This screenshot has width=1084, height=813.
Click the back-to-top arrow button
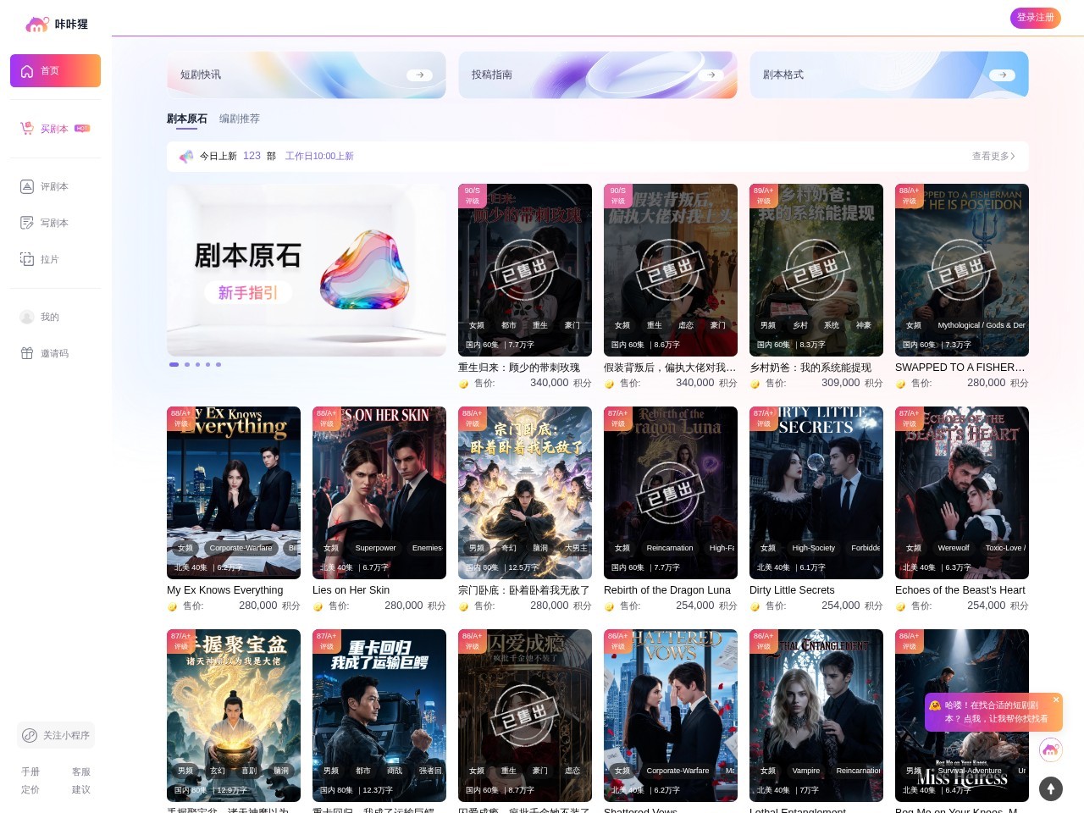(x=1051, y=789)
